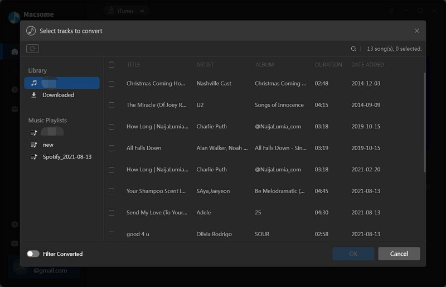Click the Songs of Innocence album cell

[x=279, y=105]
